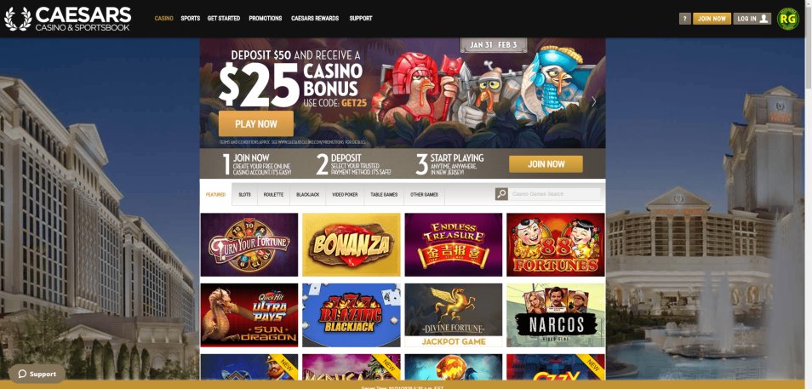Click the Join Now button beside steps
The width and height of the screenshot is (812, 389).
(546, 164)
